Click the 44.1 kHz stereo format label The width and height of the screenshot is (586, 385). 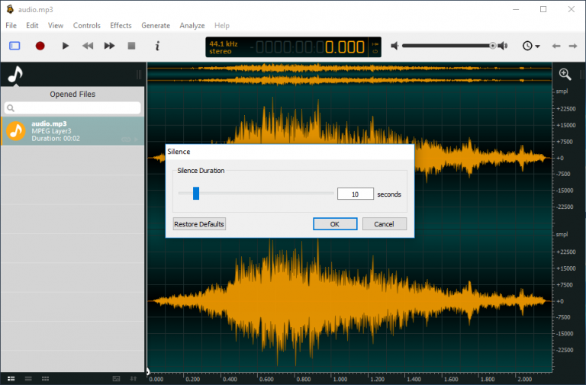coord(224,47)
